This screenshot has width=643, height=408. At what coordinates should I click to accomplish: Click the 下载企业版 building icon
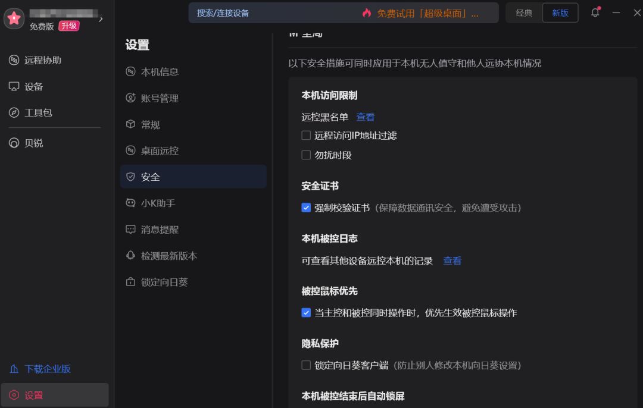pyautogui.click(x=14, y=369)
